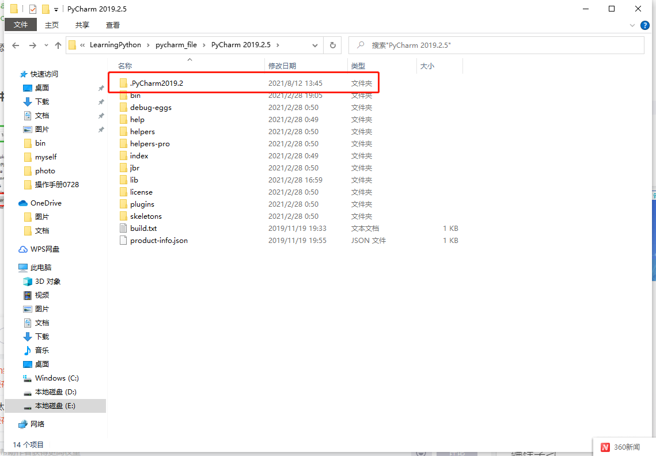Open 网络 in the navigation pane
Viewport: 656px width, 456px height.
37,424
